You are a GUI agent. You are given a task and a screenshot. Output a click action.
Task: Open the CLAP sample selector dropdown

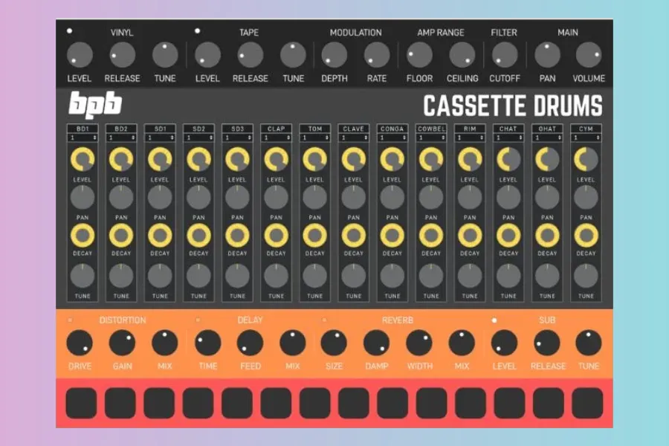coord(276,138)
